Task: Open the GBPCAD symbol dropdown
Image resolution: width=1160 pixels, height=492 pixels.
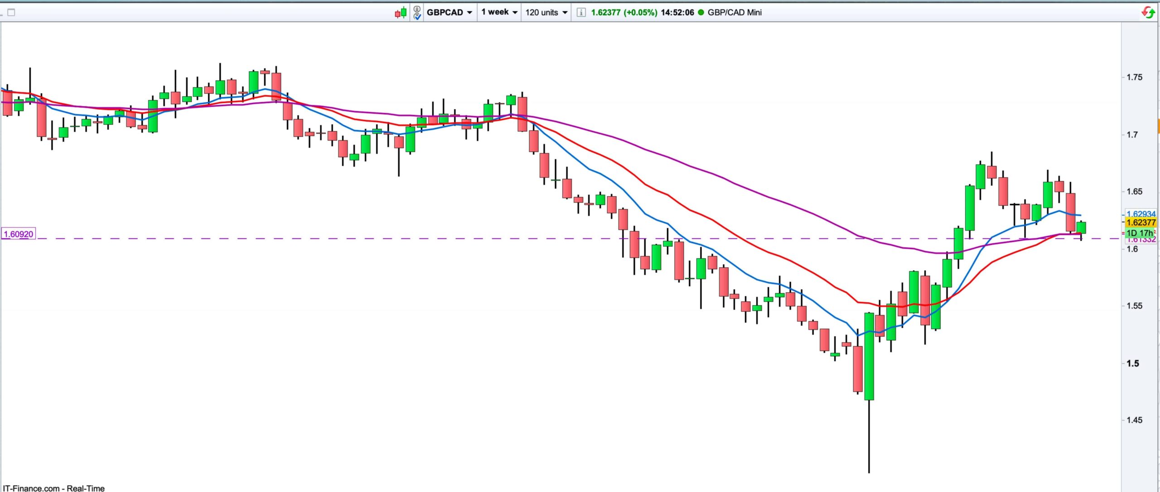Action: pyautogui.click(x=449, y=13)
